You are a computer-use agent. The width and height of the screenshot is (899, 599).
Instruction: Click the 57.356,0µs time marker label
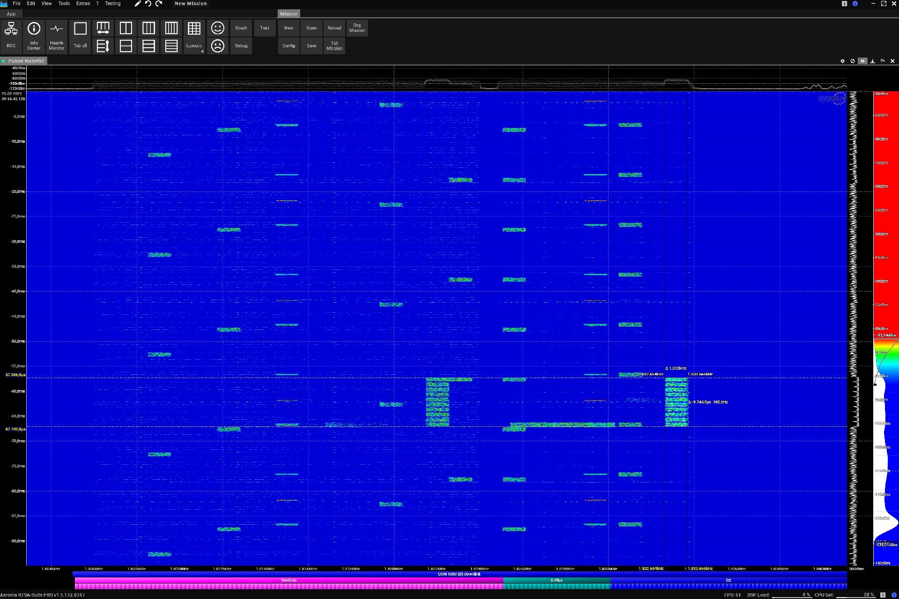pyautogui.click(x=15, y=375)
